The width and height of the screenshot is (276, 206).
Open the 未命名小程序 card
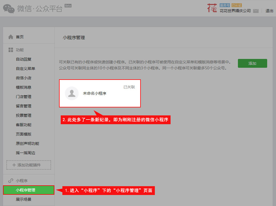coord(100,93)
